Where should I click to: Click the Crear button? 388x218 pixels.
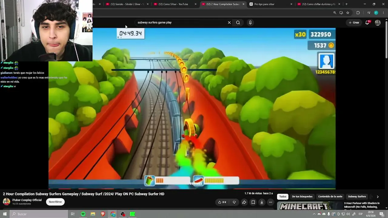point(354,22)
